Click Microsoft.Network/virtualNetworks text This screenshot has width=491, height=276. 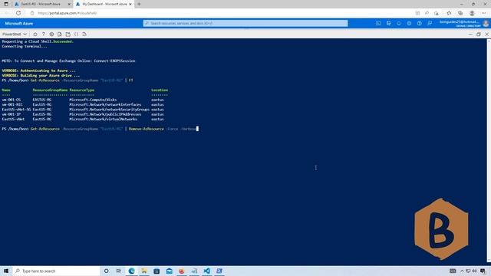pos(103,120)
